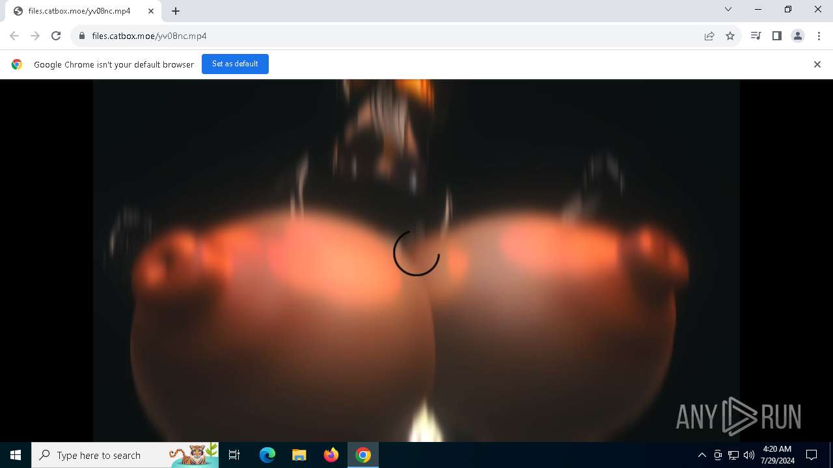Click the Meet Now tray icon
This screenshot has width=833, height=468.
(718, 455)
